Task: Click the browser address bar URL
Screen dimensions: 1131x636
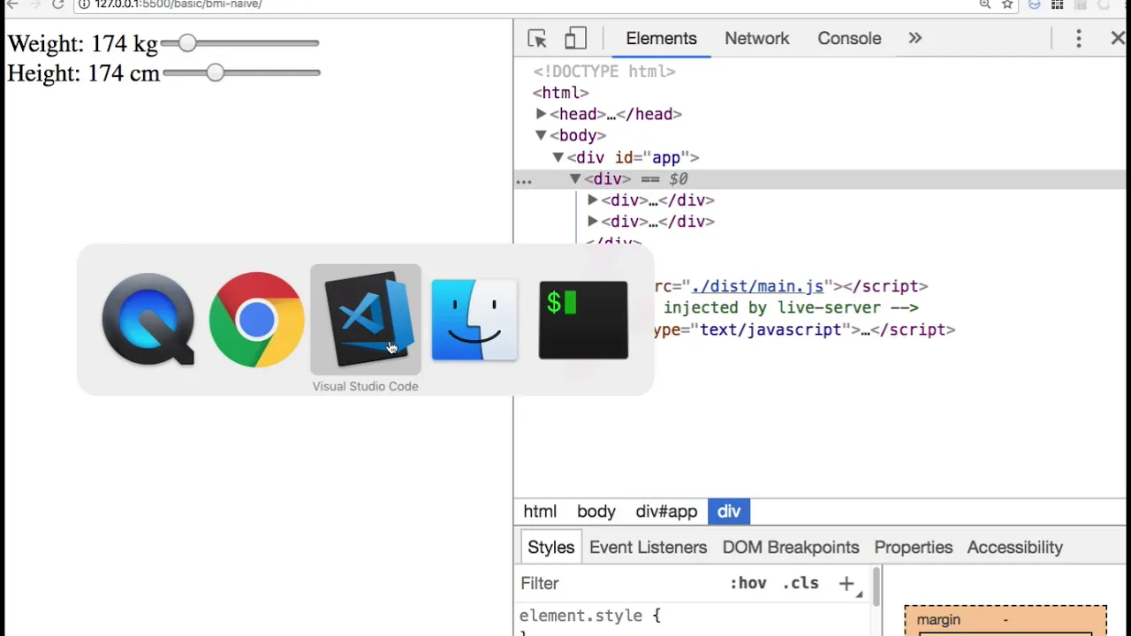Action: point(178,4)
